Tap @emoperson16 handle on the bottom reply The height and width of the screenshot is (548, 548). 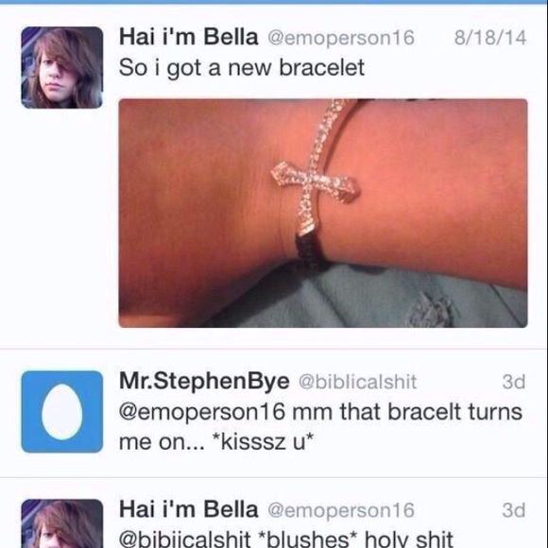341,510
